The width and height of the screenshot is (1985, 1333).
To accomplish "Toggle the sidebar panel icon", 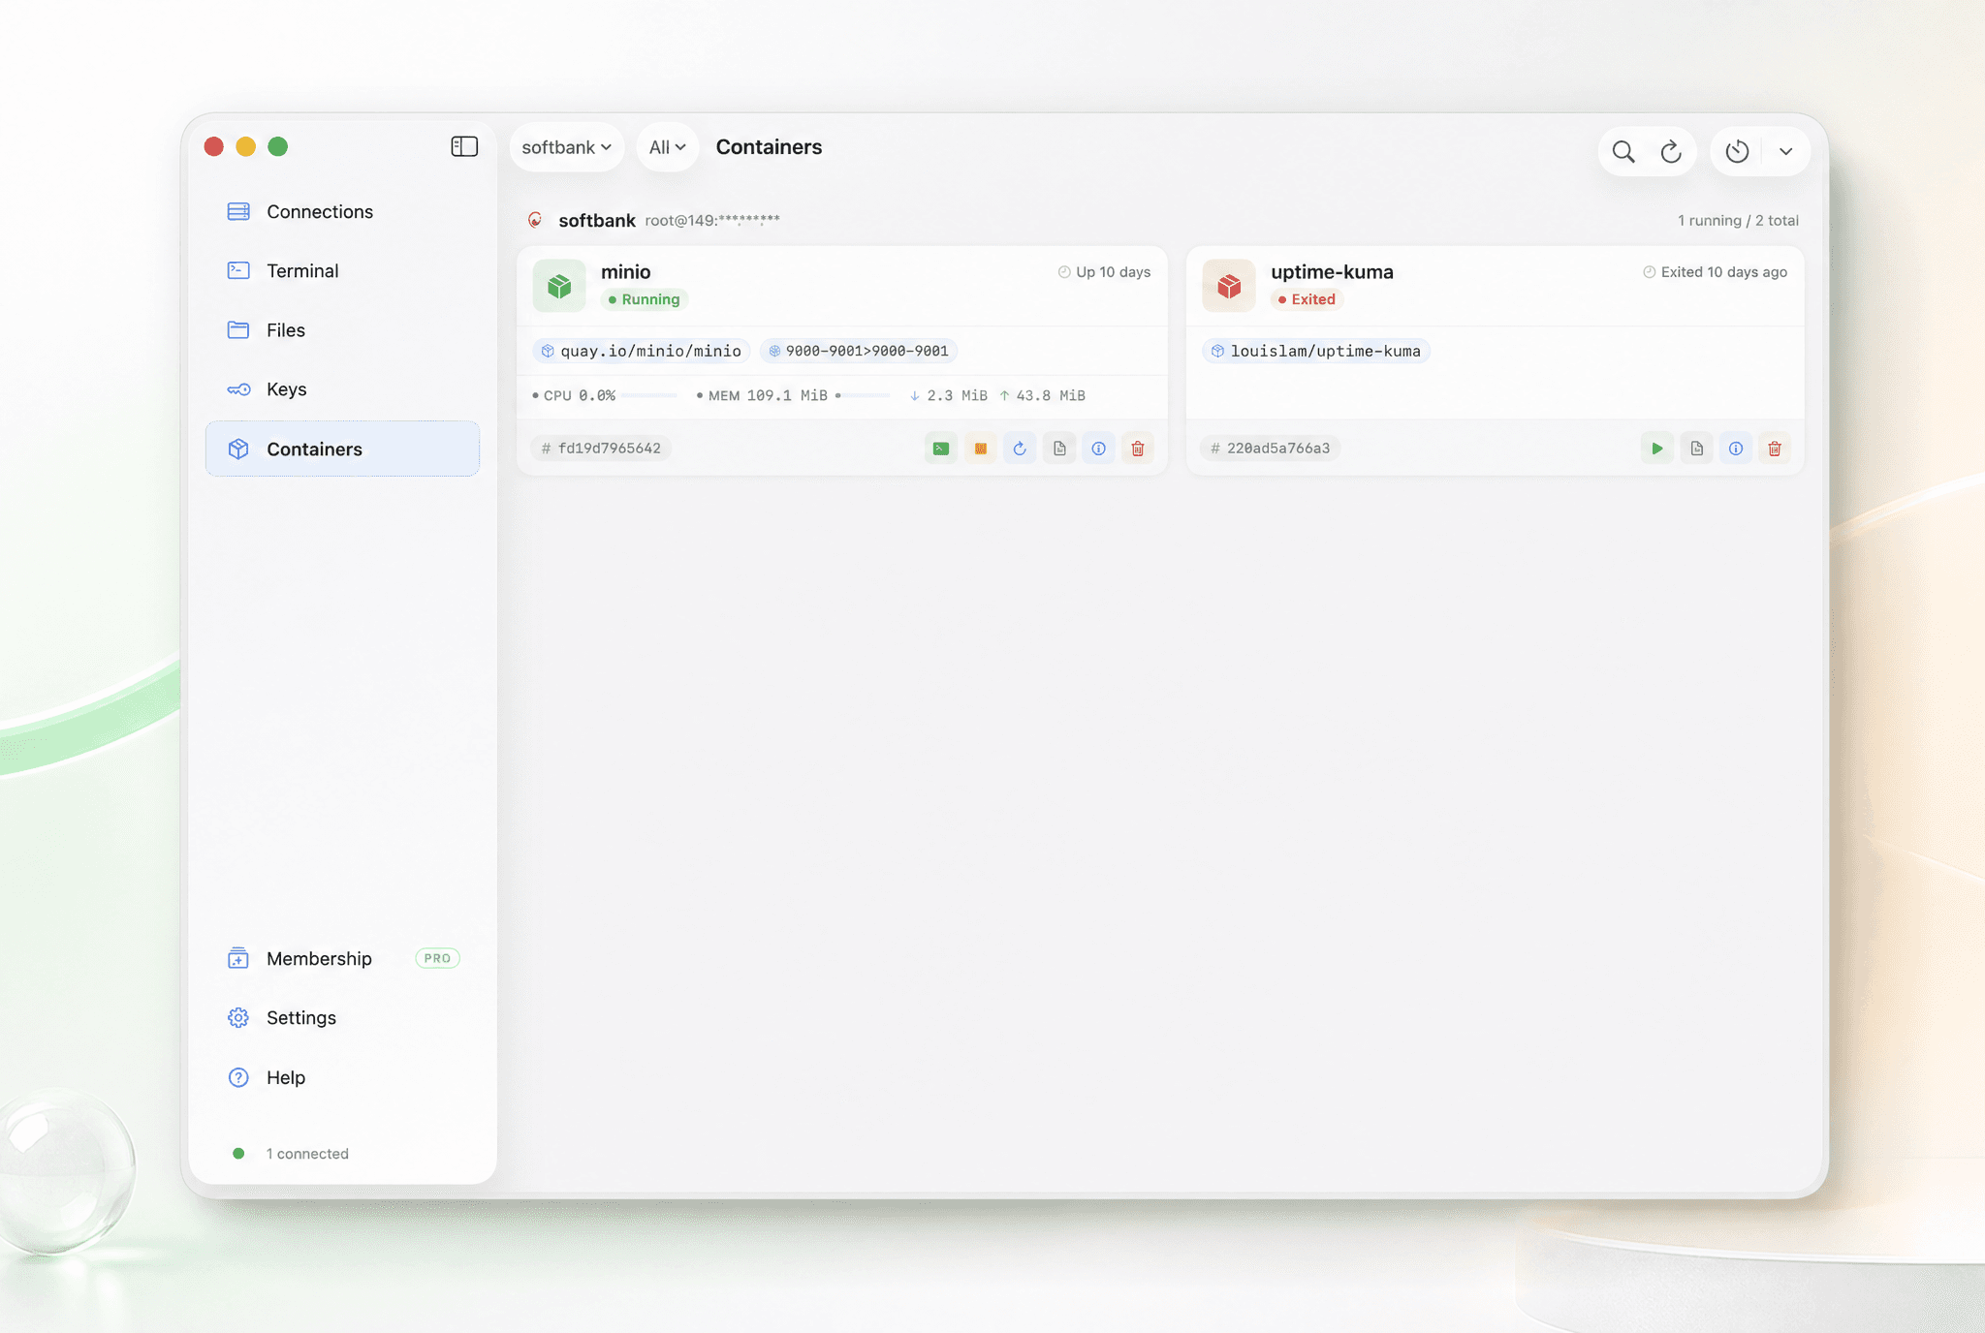I will click(x=464, y=146).
